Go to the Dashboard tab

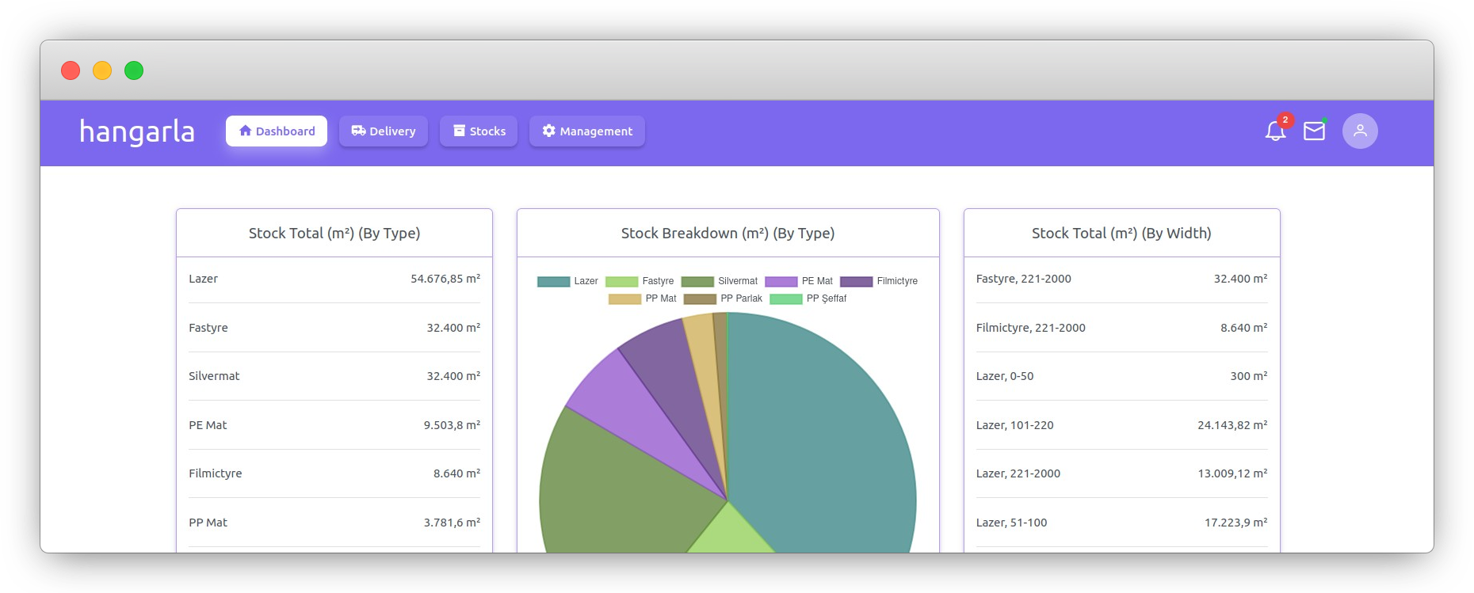(277, 131)
